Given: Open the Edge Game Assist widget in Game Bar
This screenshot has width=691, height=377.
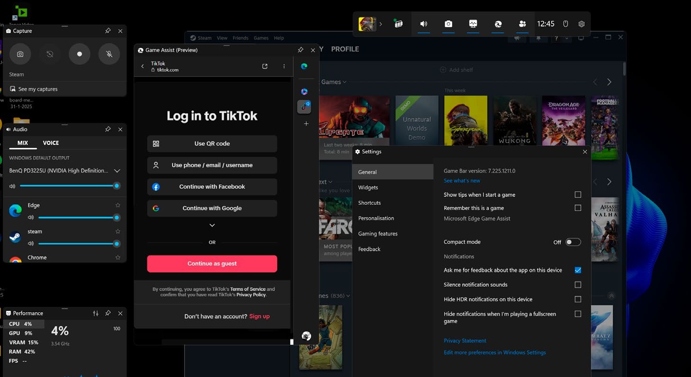Looking at the screenshot, I should point(498,24).
